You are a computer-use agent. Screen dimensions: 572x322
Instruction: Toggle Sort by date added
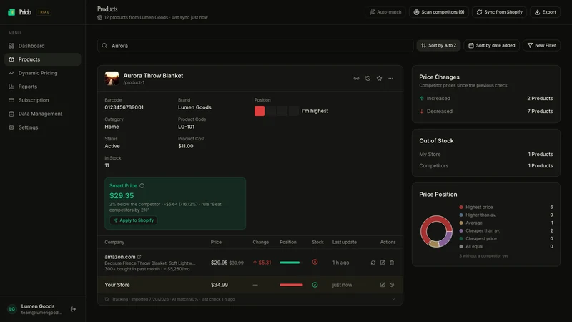[x=492, y=45]
